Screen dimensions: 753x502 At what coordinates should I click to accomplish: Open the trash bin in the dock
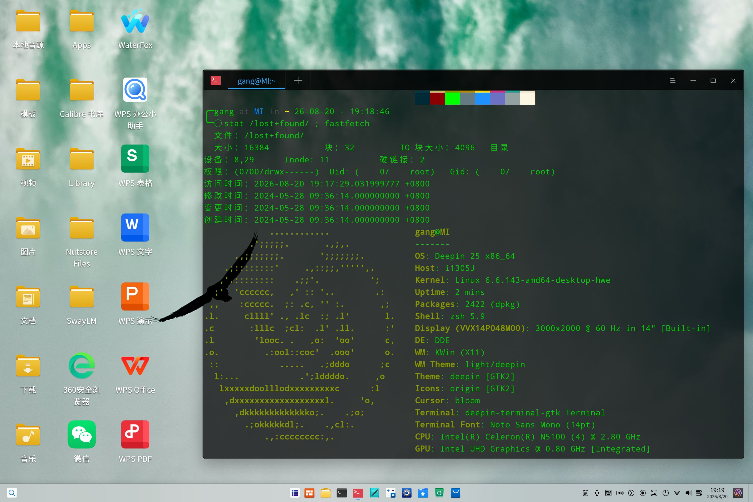click(439, 493)
